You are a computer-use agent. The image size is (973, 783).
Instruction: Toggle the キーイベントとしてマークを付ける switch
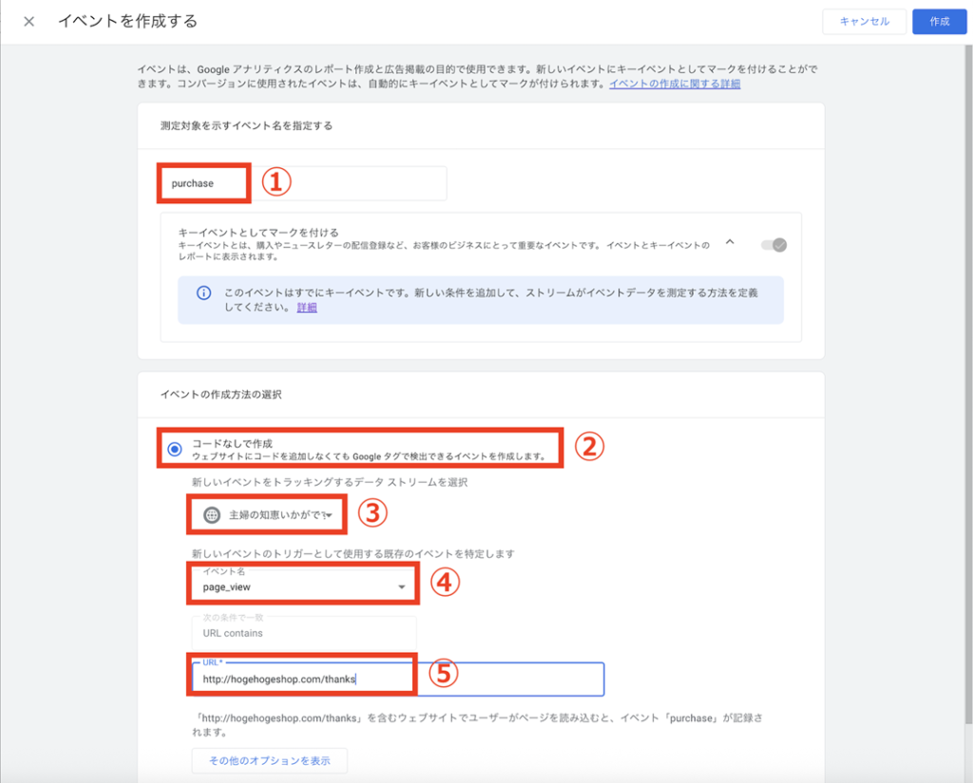[x=773, y=244]
